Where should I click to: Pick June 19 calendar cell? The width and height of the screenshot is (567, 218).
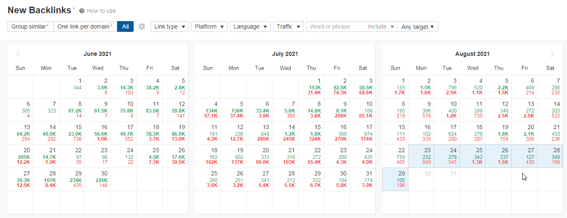pos(175,133)
